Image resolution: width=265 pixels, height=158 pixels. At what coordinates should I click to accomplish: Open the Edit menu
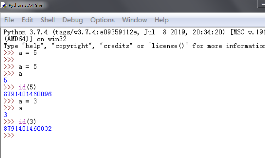[x=27, y=20]
